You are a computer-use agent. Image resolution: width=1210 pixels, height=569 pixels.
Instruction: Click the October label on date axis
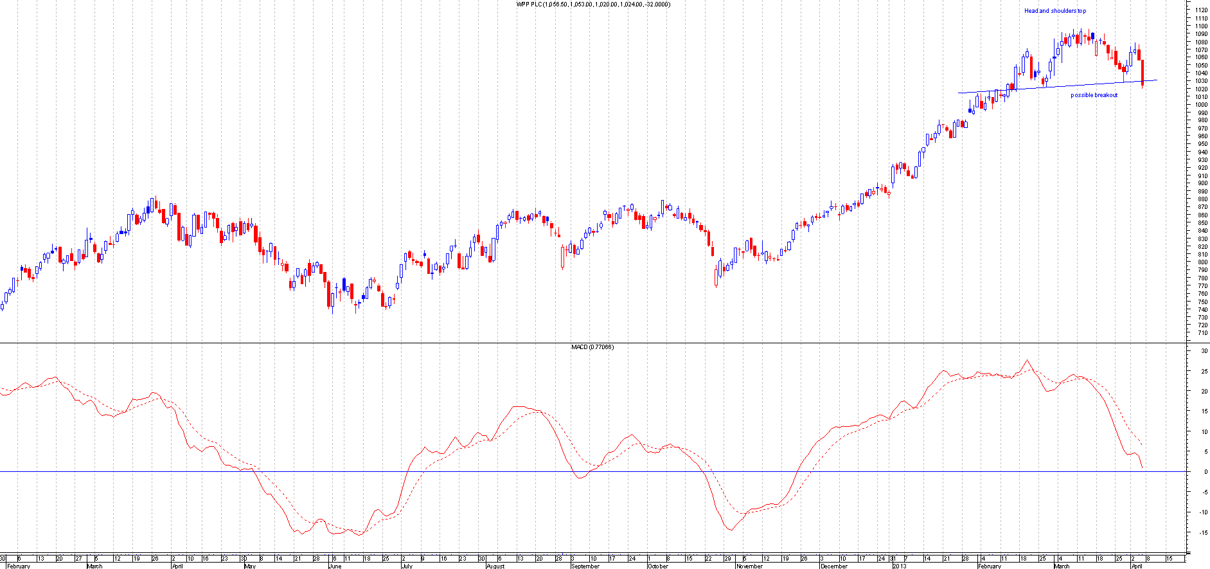click(x=657, y=566)
